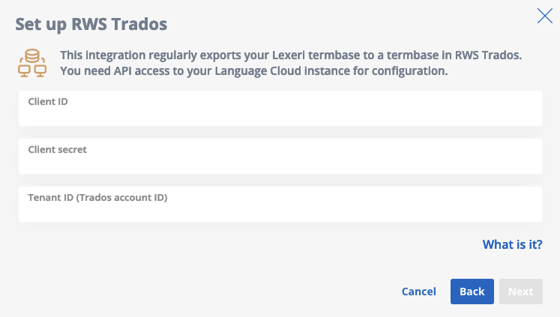Focus the Client secret input field
This screenshot has width=560, height=317.
280,156
